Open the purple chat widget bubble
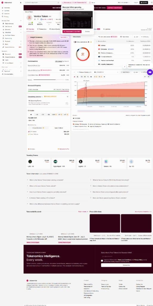Viewport: 153px width, 306px height. click(150, 72)
